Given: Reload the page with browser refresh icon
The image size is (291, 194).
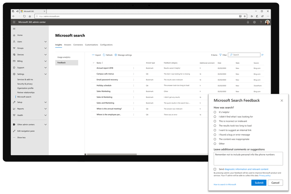Looking at the screenshot, I should (24, 16).
